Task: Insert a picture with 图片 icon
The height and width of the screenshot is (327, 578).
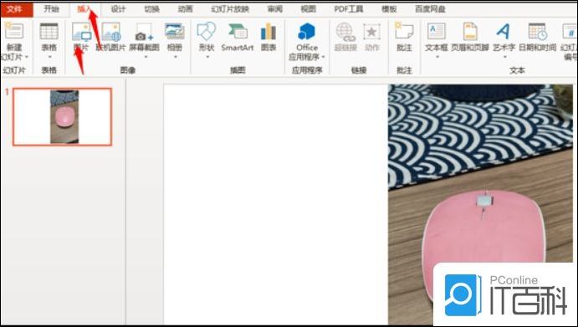Action: coord(81,31)
